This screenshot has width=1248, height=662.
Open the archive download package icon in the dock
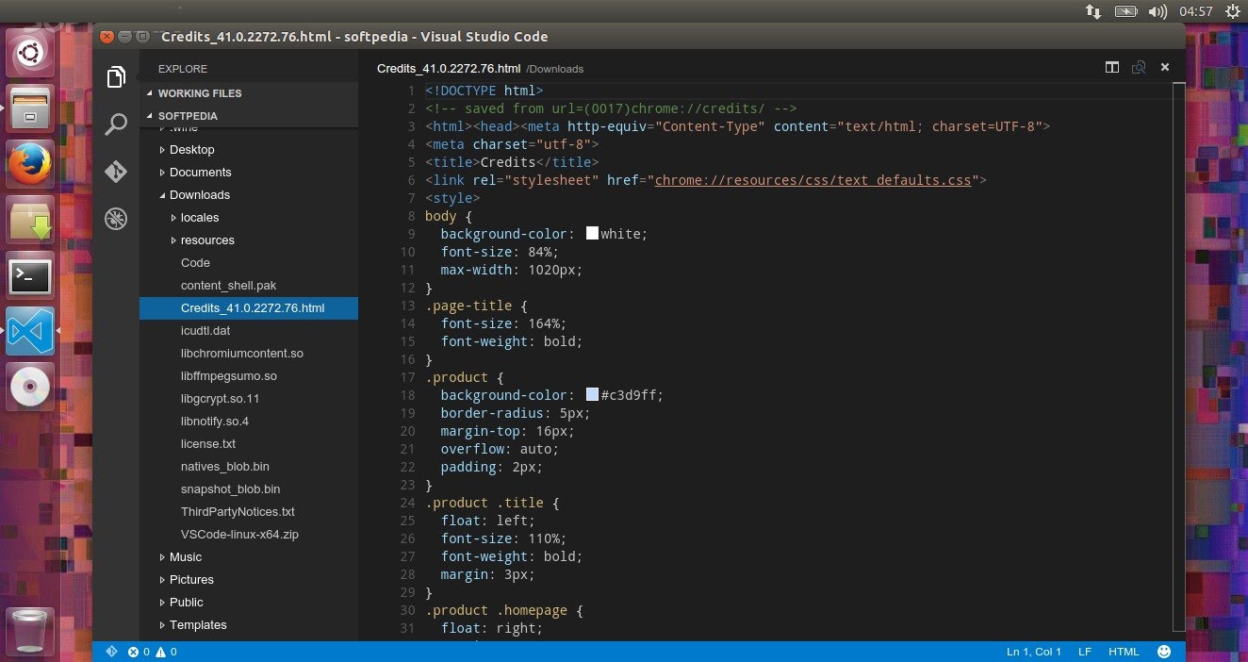click(30, 220)
